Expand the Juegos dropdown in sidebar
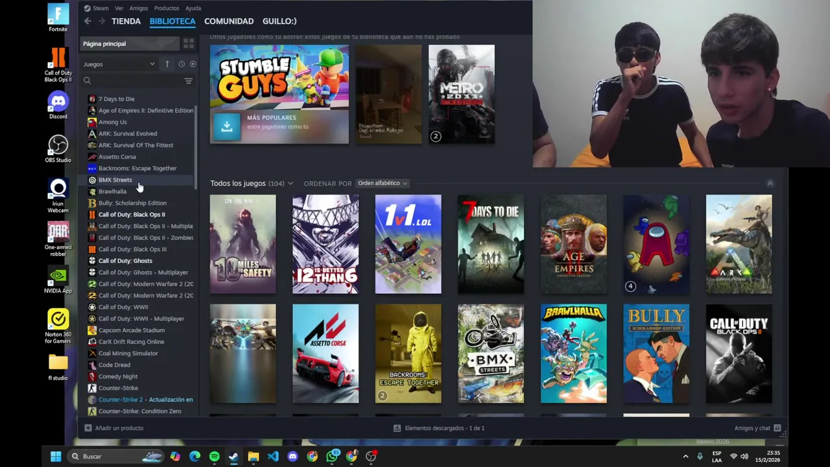 coord(119,64)
